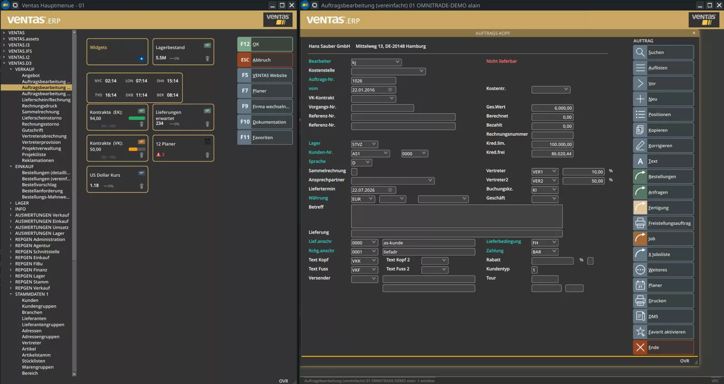Delete the Lagerbestand widget via trash icon
The image size is (724, 384).
207,58
